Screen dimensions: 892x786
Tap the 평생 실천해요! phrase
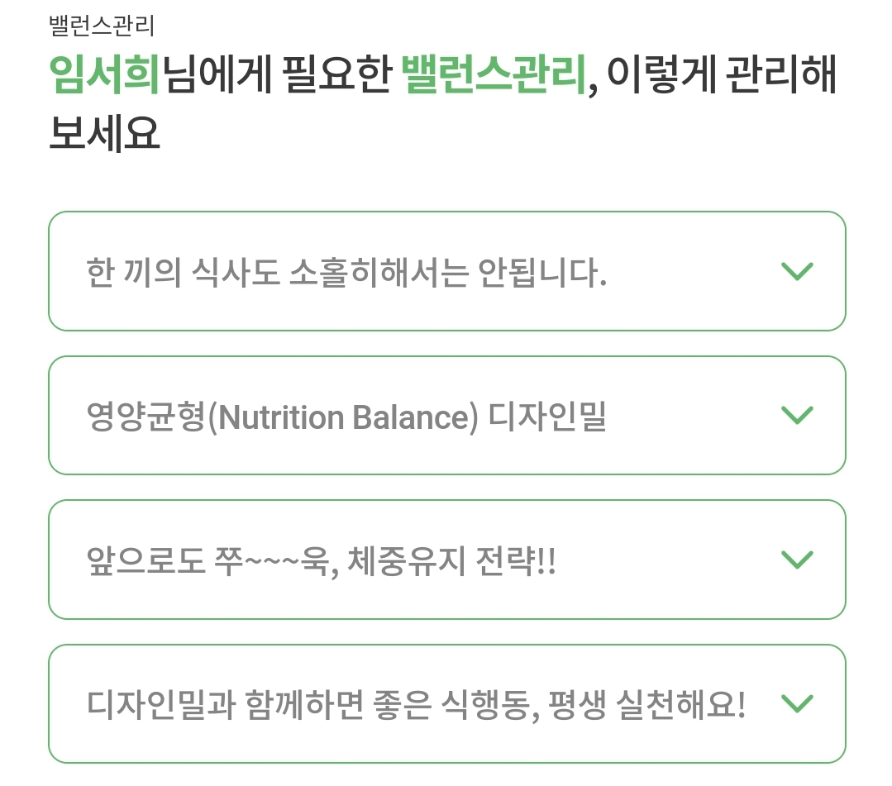646,705
